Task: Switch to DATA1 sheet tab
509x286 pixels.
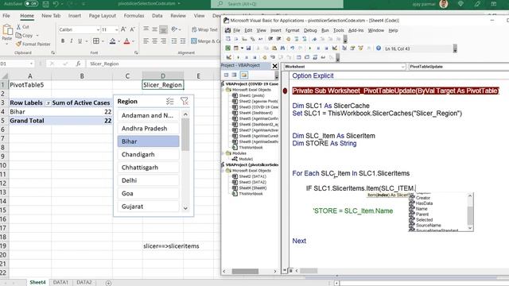Action: pyautogui.click(x=60, y=283)
